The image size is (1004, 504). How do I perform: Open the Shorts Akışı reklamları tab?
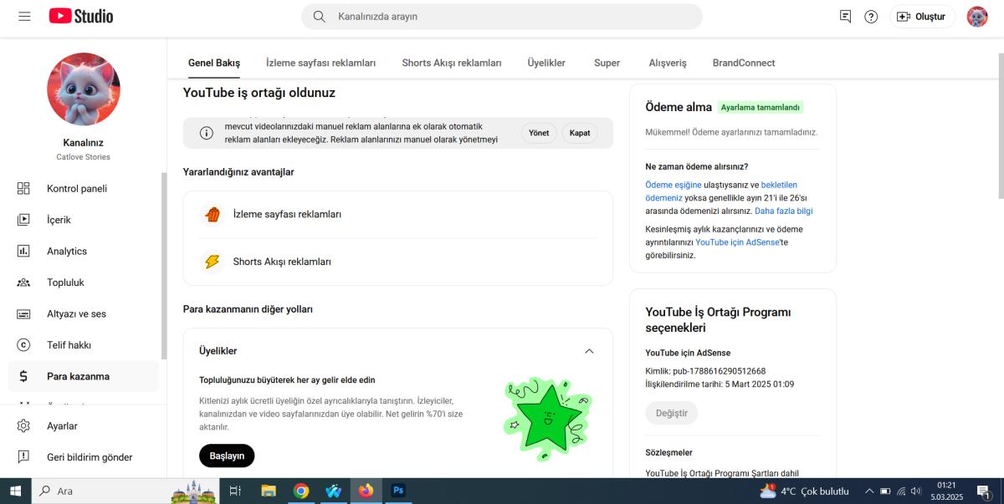pyautogui.click(x=452, y=63)
